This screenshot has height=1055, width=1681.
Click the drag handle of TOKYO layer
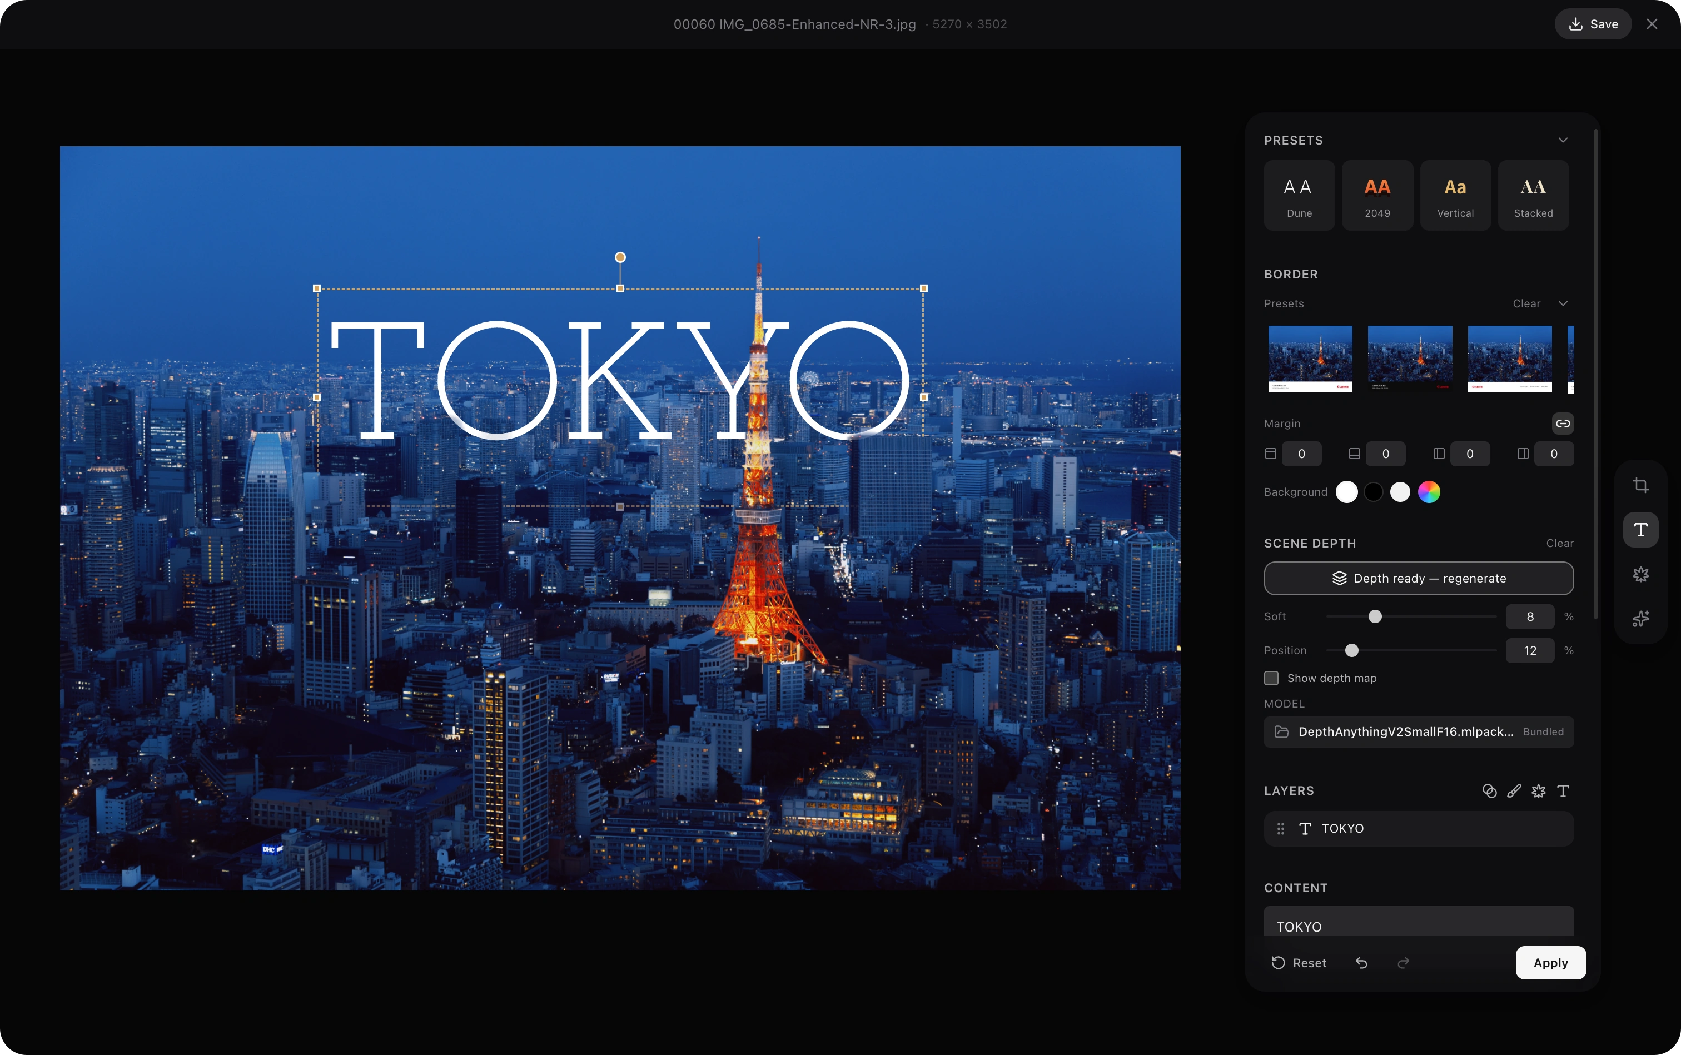point(1280,828)
